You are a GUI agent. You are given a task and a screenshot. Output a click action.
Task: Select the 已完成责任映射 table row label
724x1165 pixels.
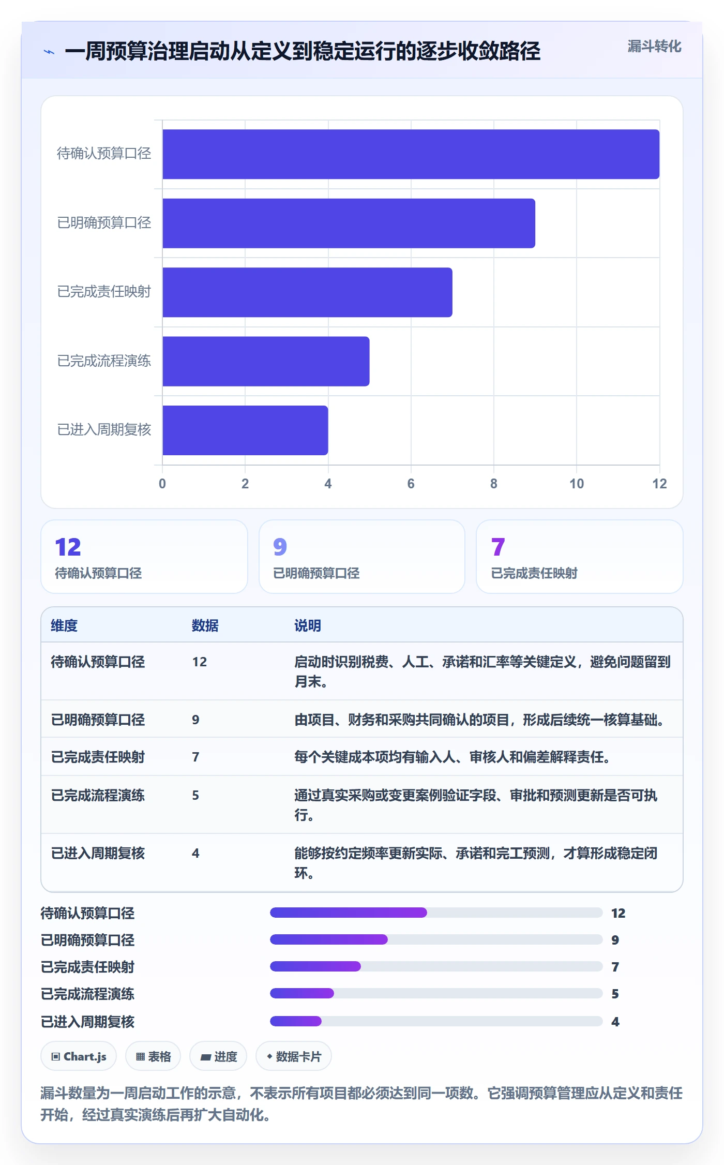tap(98, 757)
